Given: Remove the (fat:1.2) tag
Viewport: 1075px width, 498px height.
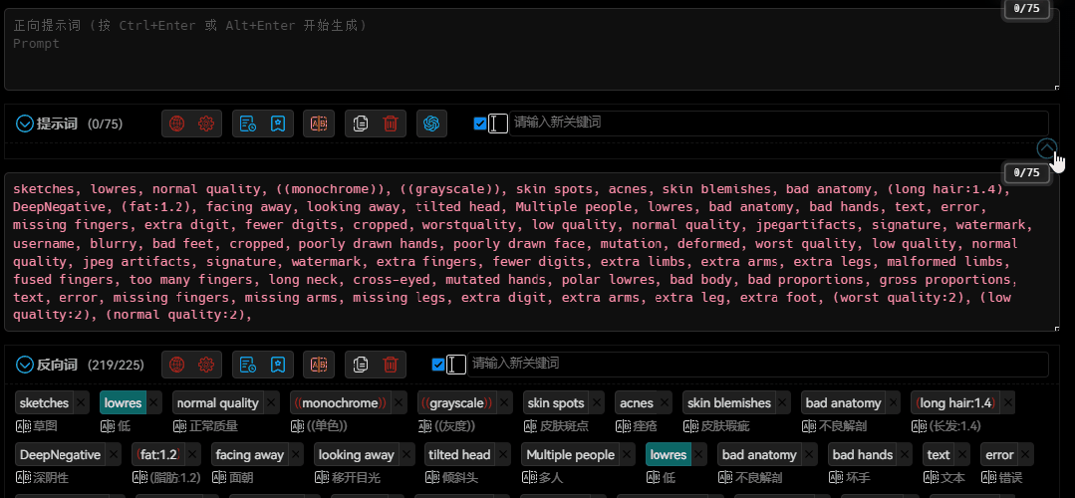Looking at the screenshot, I should [192, 455].
